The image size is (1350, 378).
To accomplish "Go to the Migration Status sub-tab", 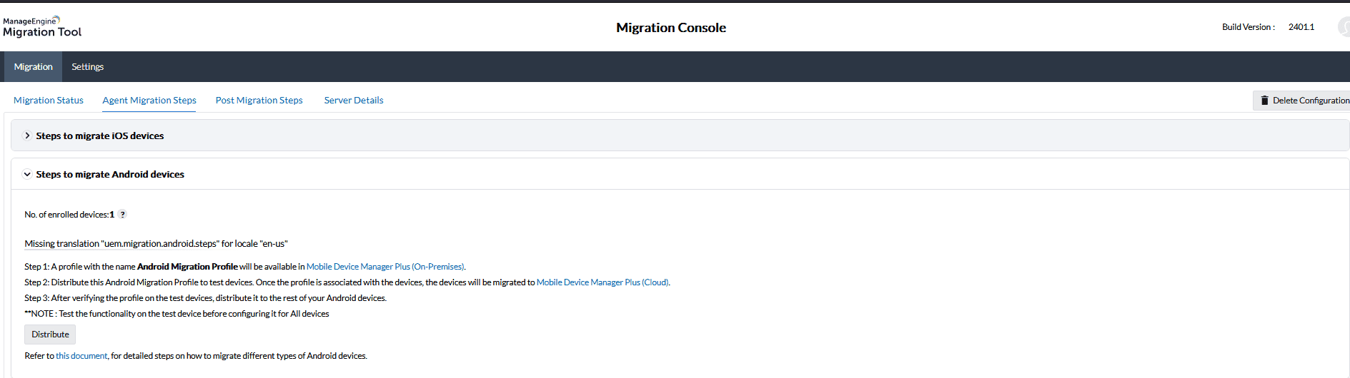I will [x=49, y=101].
